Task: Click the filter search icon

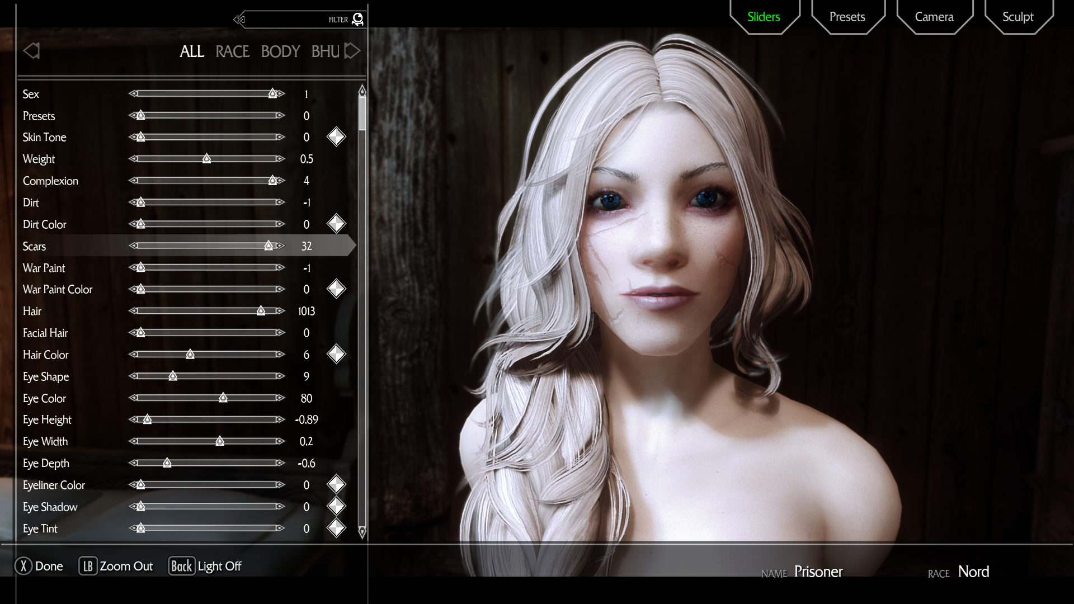Action: 358,20
